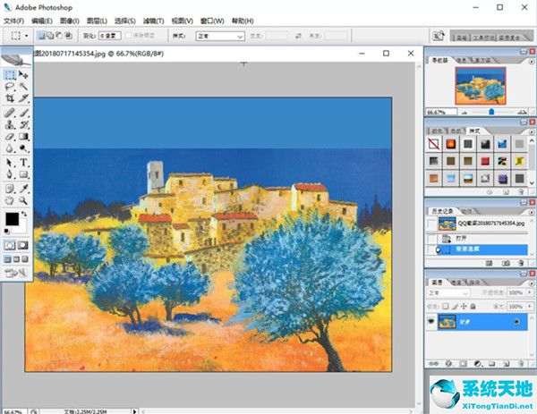Toggle visibility eye of background layer
Viewport: 537px width, 414px height.
tap(431, 321)
